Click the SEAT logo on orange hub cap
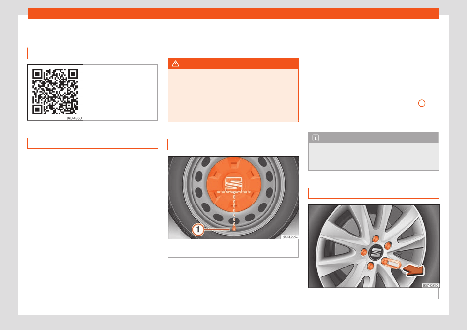Image resolution: width=467 pixels, height=330 pixels. coord(233,184)
